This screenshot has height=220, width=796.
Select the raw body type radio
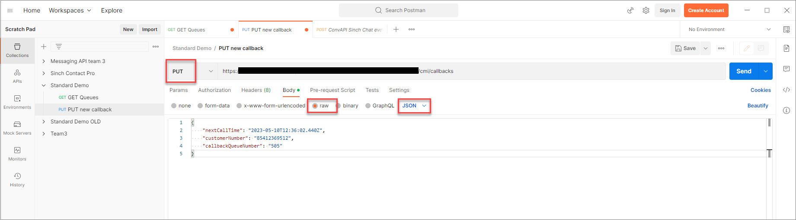tap(315, 106)
